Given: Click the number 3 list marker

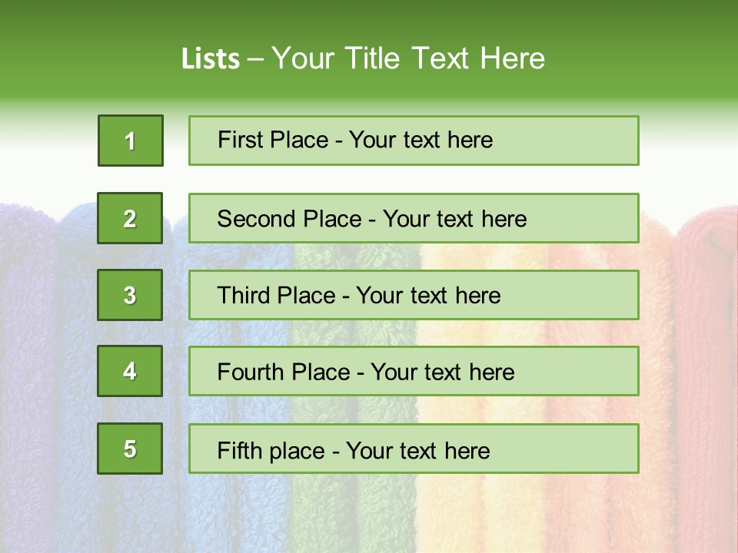Looking at the screenshot, I should [x=130, y=295].
